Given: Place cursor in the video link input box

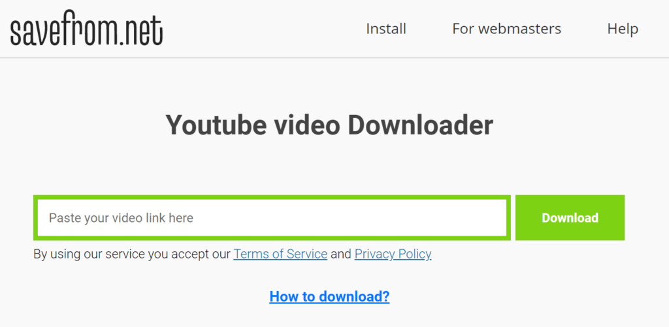Looking at the screenshot, I should pos(272,218).
